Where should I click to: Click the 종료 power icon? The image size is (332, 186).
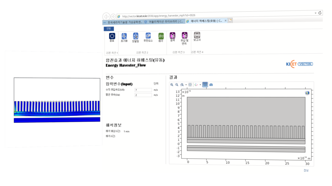pyautogui.click(x=112, y=36)
